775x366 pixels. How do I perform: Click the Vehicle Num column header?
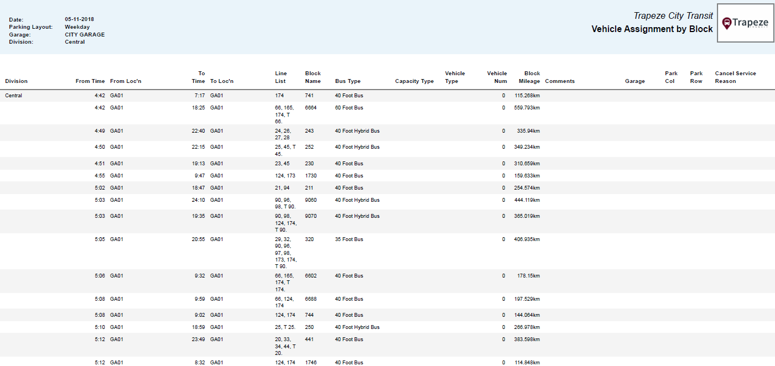(497, 77)
